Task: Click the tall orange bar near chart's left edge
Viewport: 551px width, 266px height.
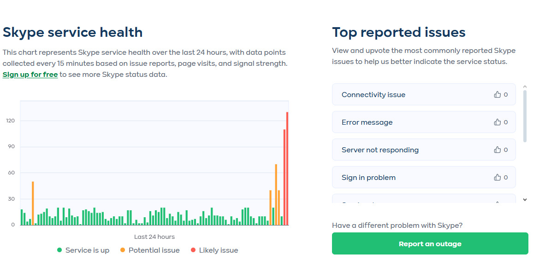Action: tap(33, 203)
